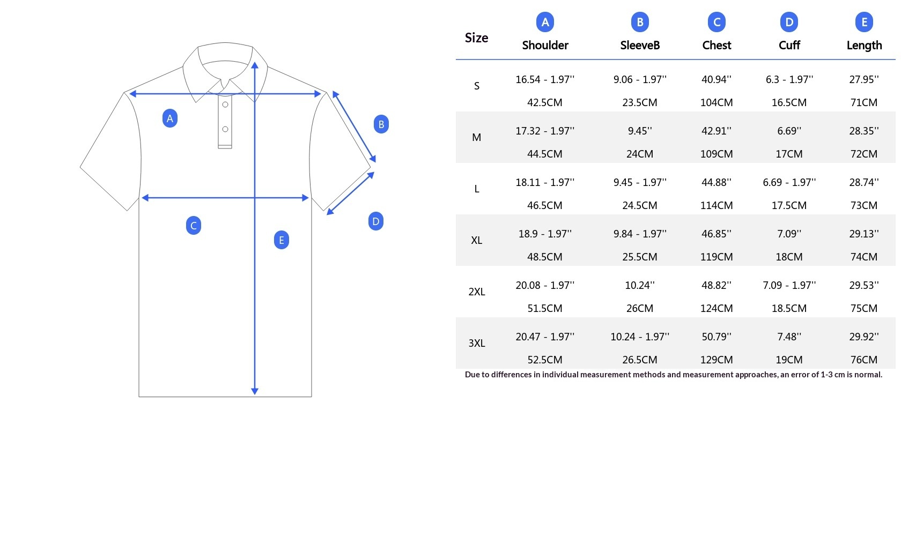Click the 76CM length value

click(864, 360)
